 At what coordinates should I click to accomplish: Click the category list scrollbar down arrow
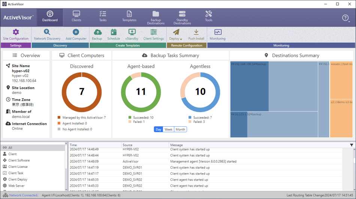(x=66, y=190)
